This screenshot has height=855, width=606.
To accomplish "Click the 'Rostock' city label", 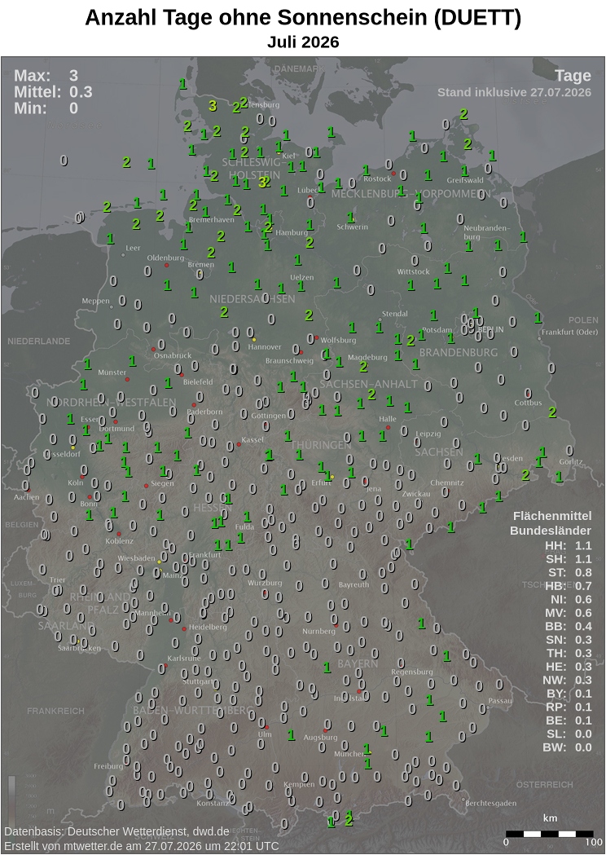I will pos(377,178).
